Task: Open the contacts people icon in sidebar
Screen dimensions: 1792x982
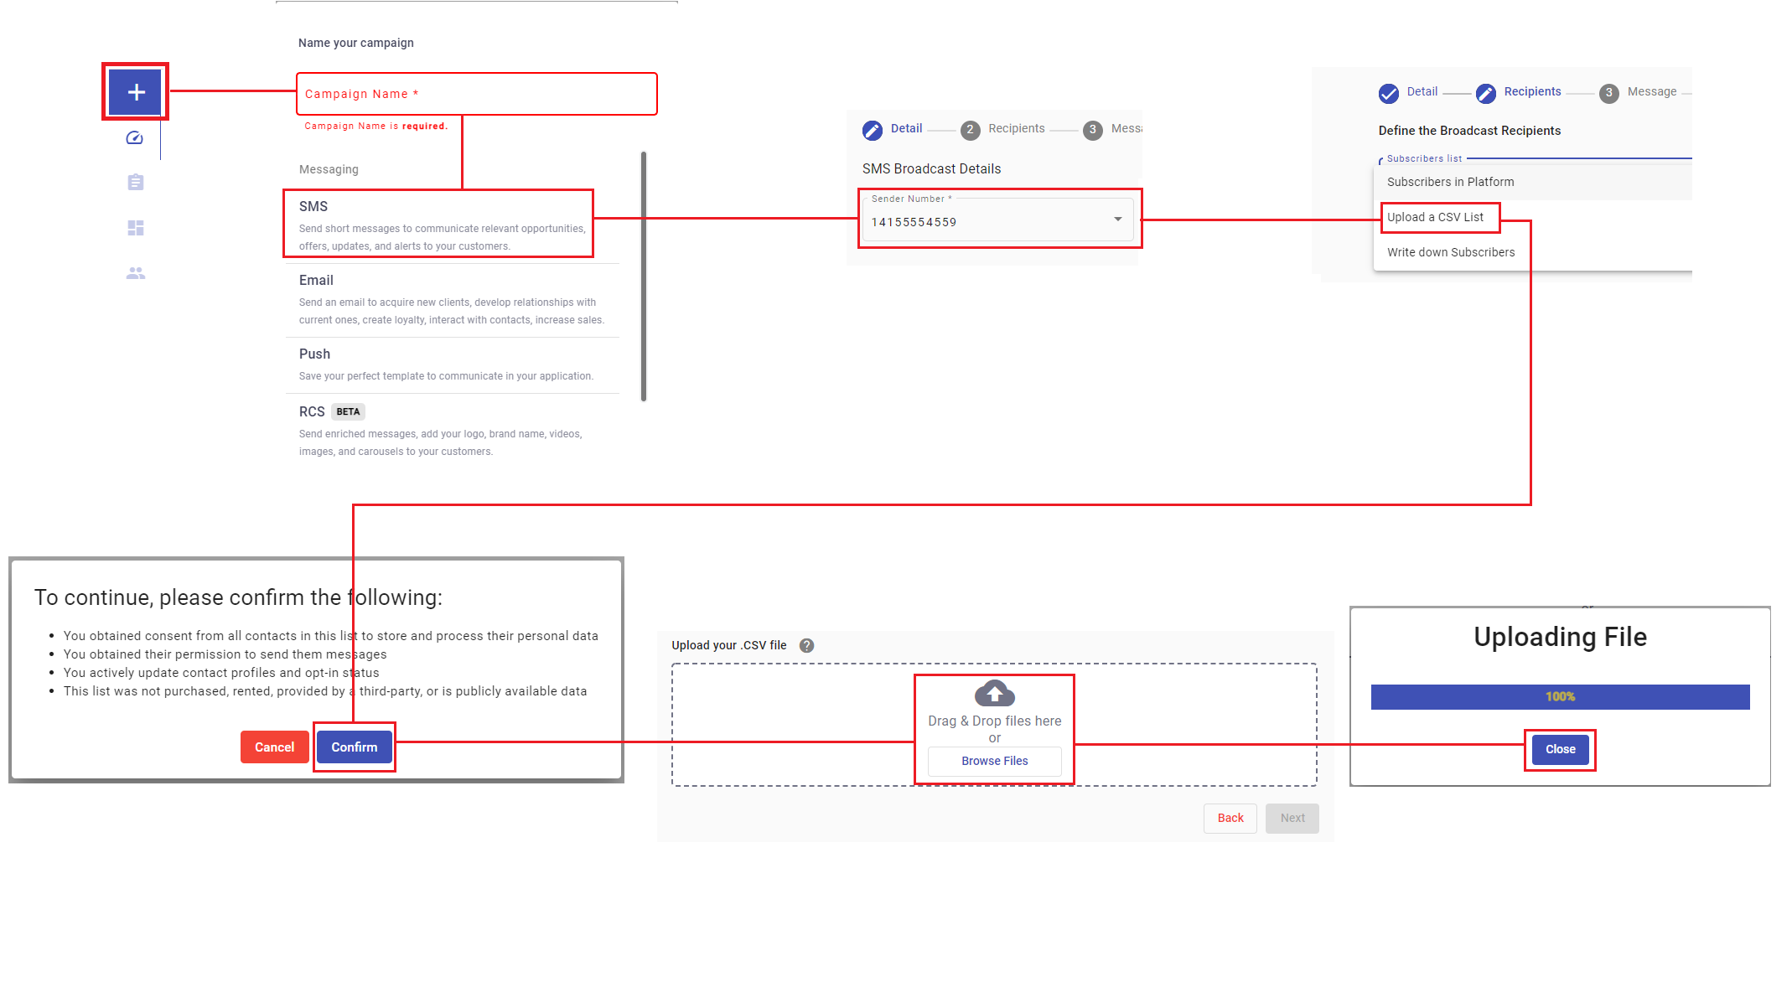Action: (x=135, y=273)
